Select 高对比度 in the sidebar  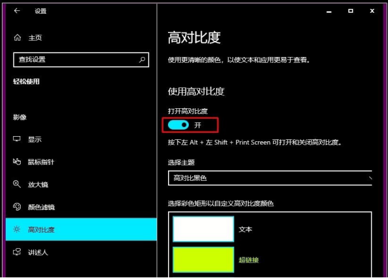tap(81, 229)
